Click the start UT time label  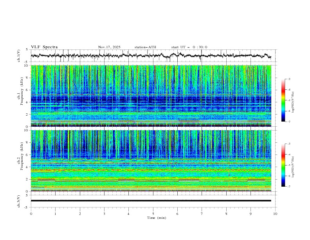click(189, 47)
